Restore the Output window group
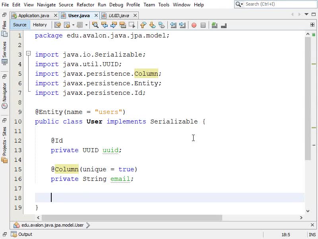318x239 pixels. (4, 234)
